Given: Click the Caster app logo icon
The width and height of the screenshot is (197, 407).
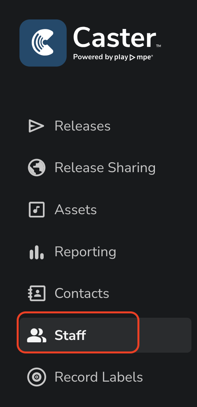Looking at the screenshot, I should click(43, 43).
